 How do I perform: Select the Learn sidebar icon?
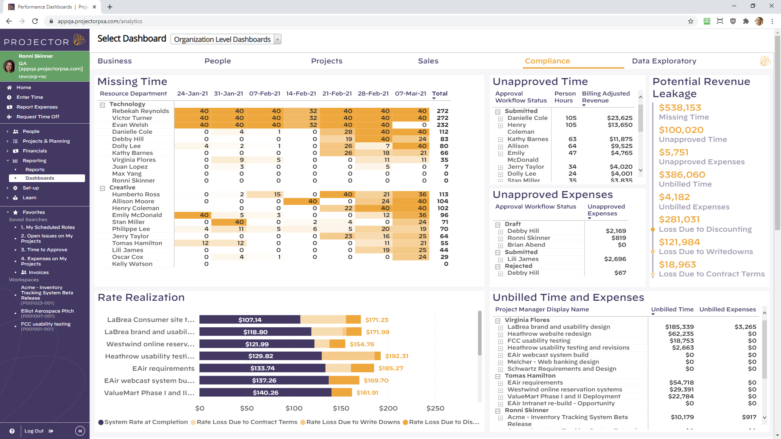click(x=16, y=198)
